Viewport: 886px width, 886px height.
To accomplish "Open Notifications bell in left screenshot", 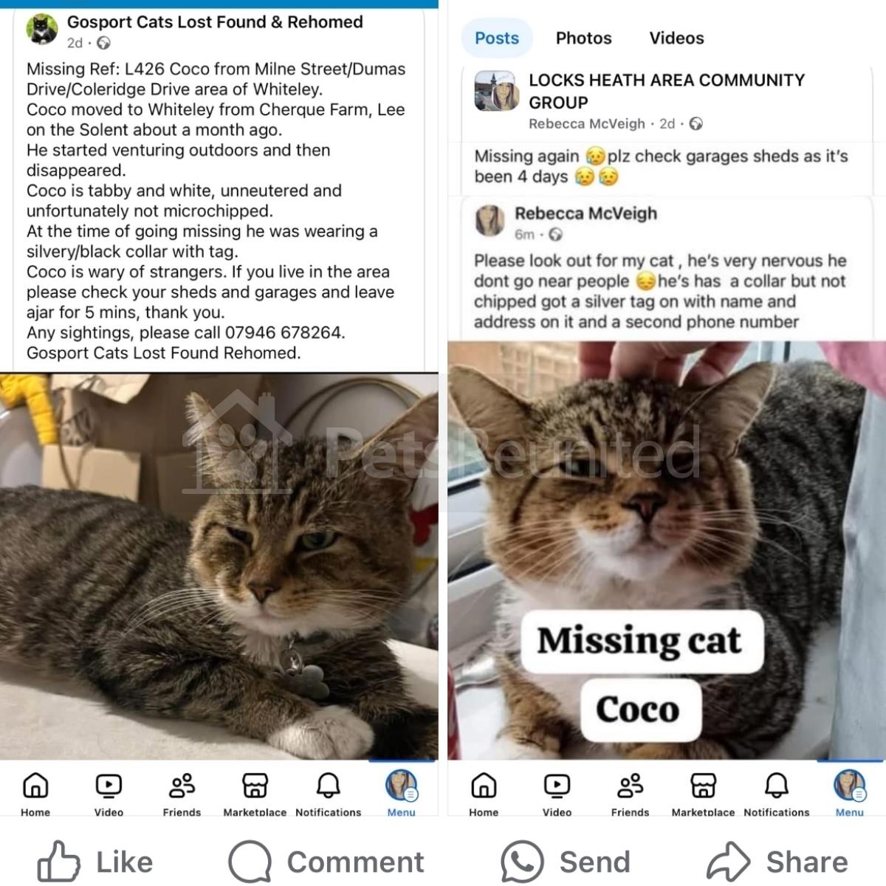I will tap(328, 794).
